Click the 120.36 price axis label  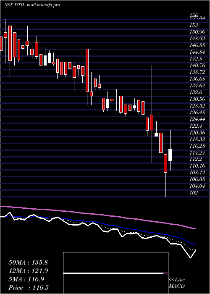[x=197, y=133]
